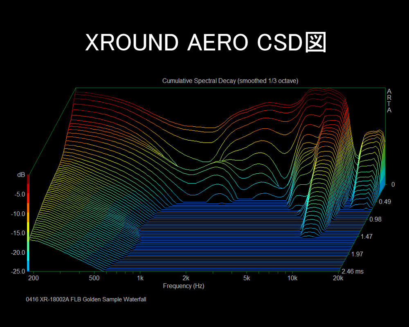Screen dimensions: 409x327
Task: Click the 'Cumulative Spectral Decay' chart title
Action: 230,81
